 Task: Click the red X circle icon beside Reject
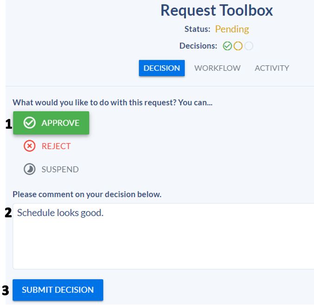tap(30, 146)
